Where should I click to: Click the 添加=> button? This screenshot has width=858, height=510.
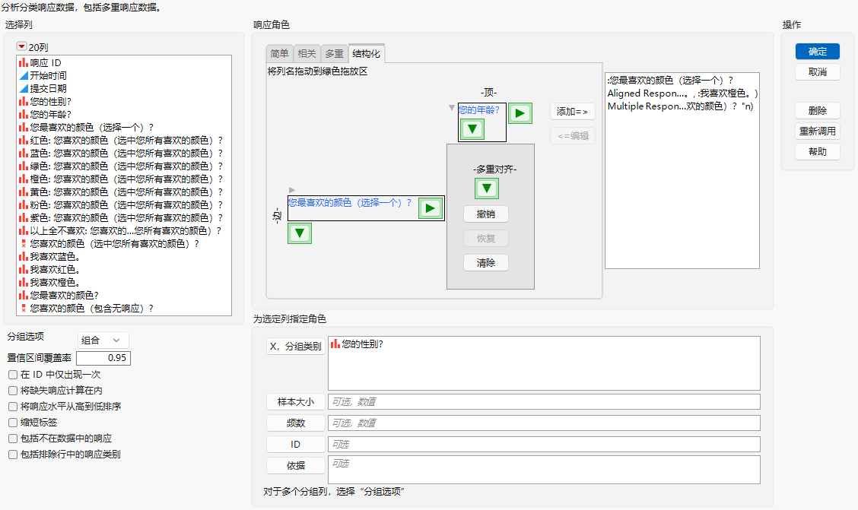pyautogui.click(x=572, y=112)
